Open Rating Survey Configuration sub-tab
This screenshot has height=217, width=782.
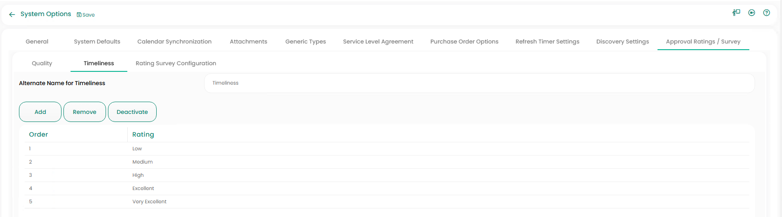pos(176,63)
